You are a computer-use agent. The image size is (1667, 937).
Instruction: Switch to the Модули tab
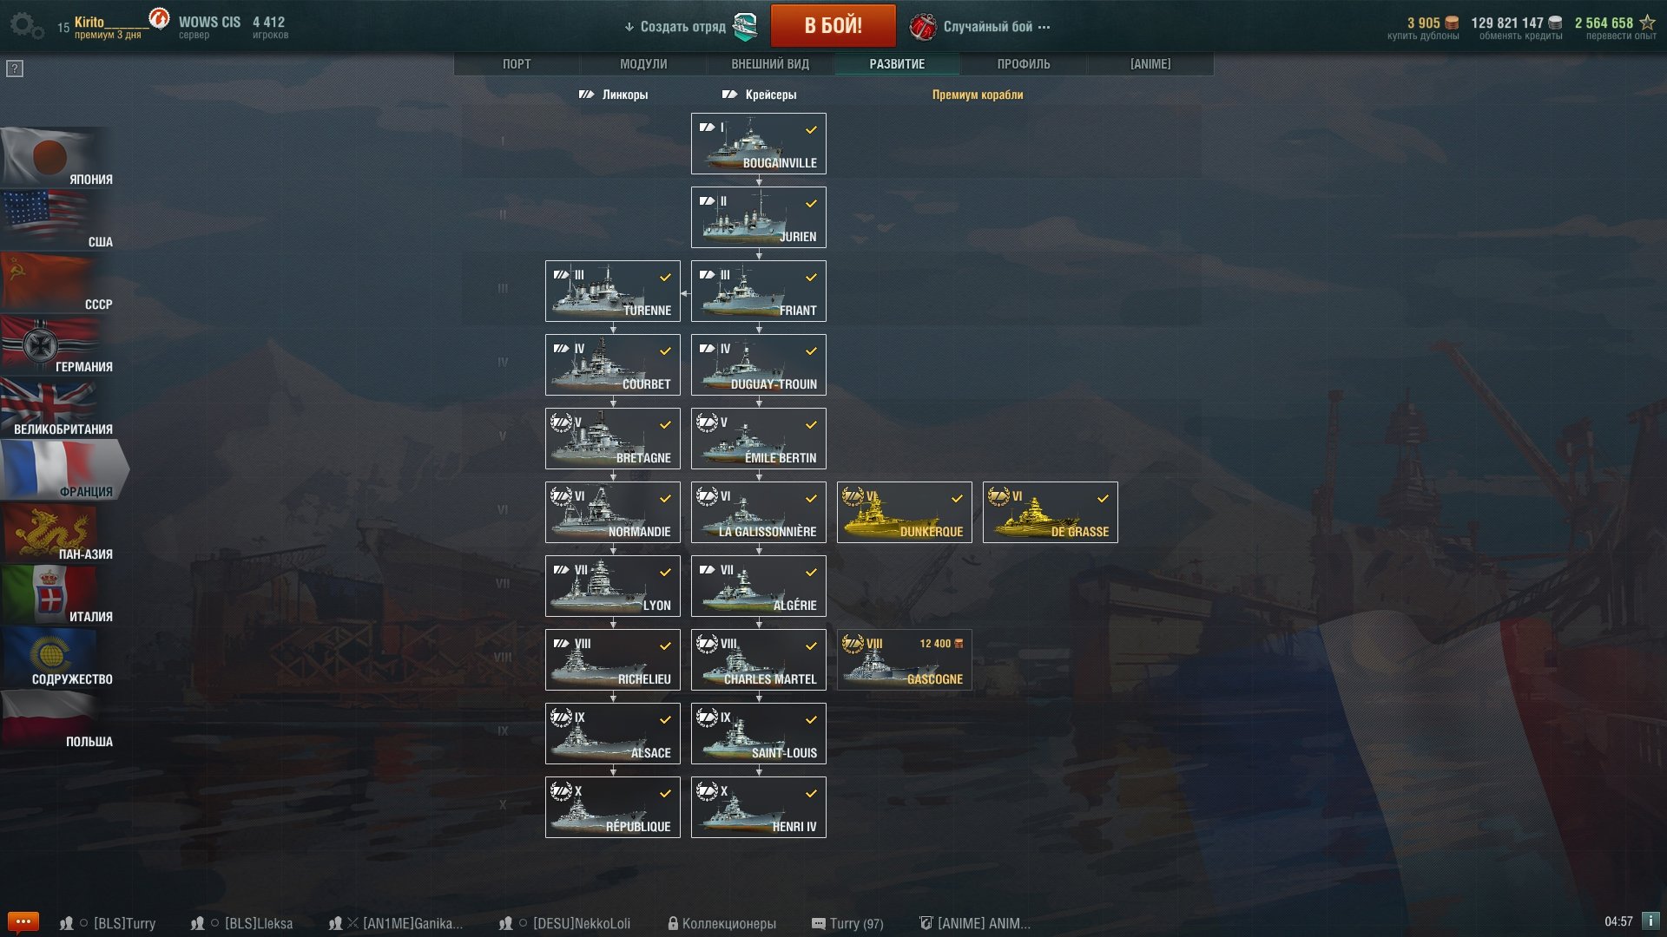click(x=643, y=64)
